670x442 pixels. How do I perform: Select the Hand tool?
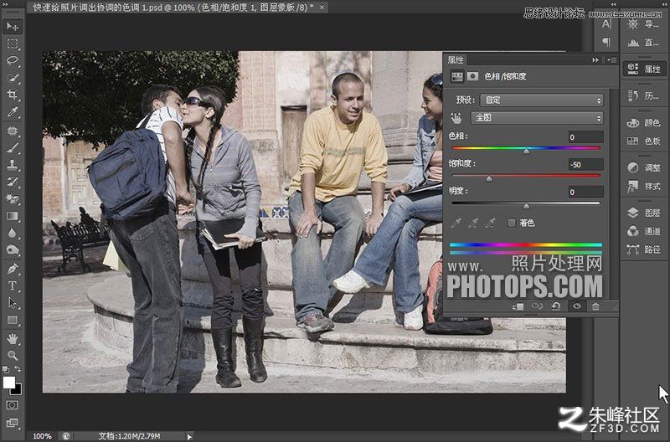pyautogui.click(x=13, y=339)
